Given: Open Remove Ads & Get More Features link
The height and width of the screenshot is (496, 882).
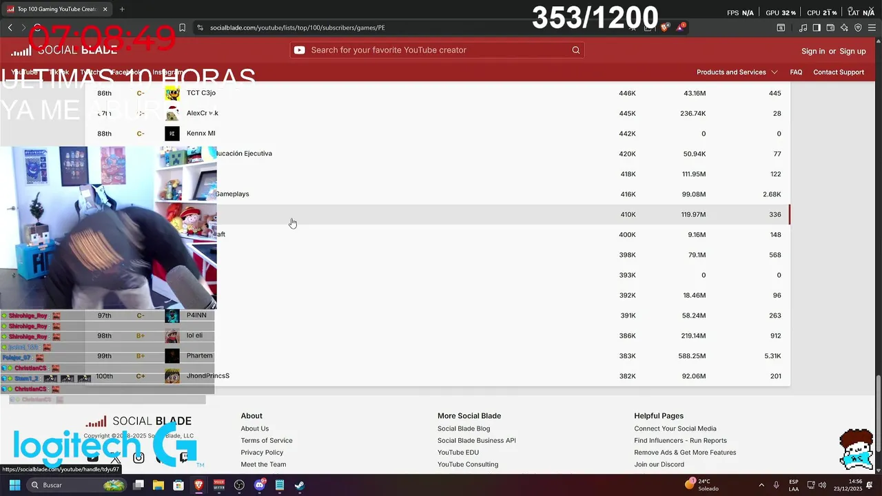Looking at the screenshot, I should [x=685, y=453].
